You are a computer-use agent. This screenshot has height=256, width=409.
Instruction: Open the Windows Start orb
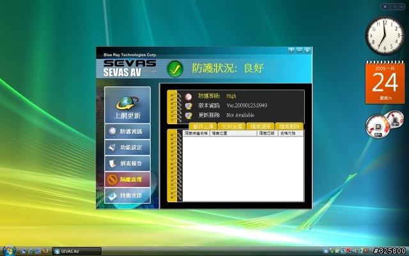pyautogui.click(x=9, y=251)
